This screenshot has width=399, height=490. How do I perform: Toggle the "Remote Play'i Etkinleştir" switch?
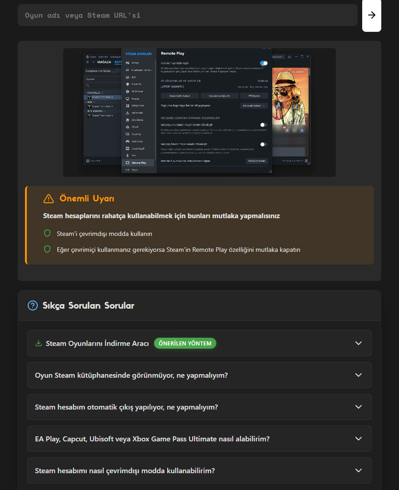tap(264, 63)
